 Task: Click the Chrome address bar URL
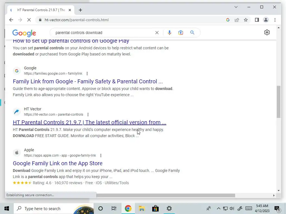click(77, 20)
